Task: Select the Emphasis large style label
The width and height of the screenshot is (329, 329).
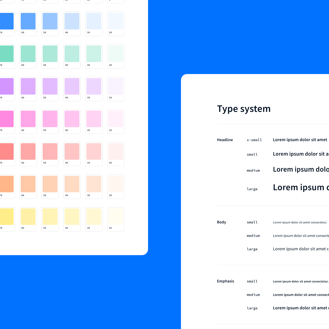Action: coord(252,308)
